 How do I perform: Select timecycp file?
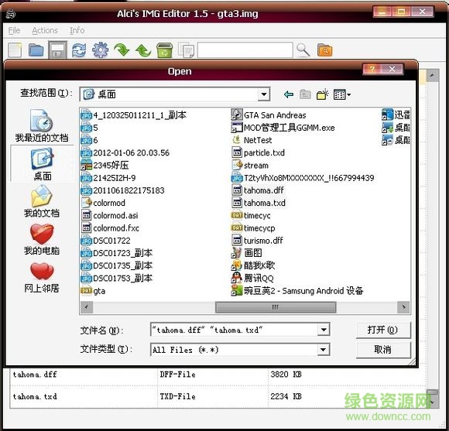click(x=253, y=228)
